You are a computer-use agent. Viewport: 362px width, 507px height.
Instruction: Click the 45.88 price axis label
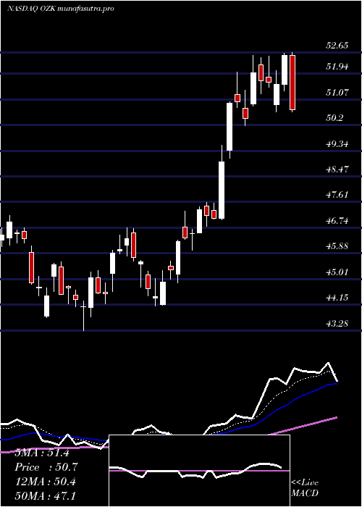click(337, 246)
